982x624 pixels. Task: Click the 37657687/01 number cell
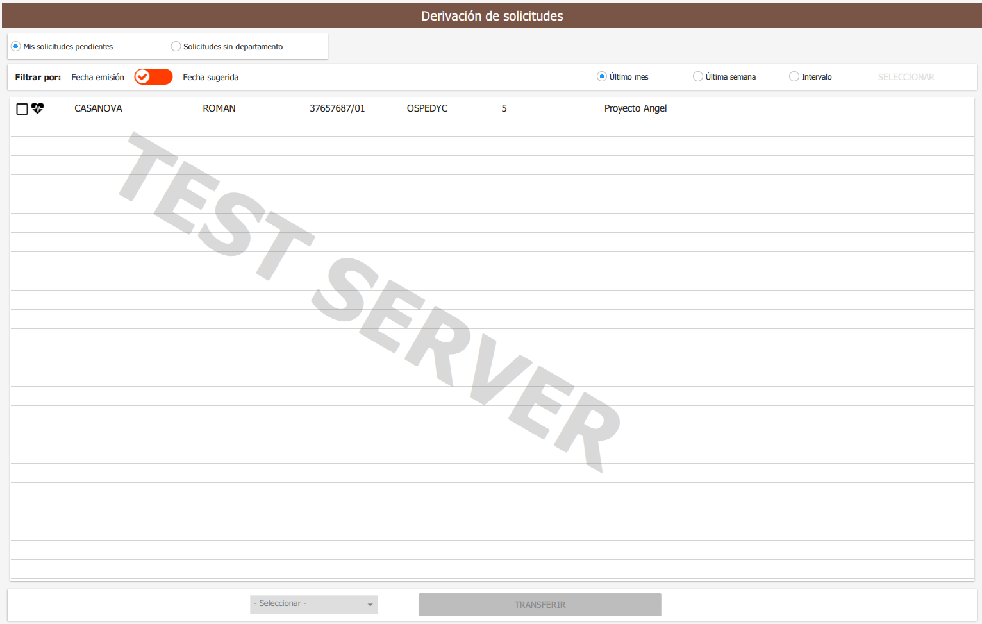click(337, 108)
